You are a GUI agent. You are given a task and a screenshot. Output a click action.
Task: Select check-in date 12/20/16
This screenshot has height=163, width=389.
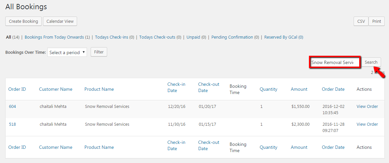click(177, 107)
